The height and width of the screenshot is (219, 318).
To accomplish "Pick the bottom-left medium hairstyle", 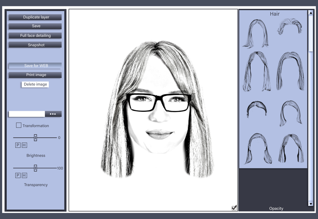I will tap(258, 148).
